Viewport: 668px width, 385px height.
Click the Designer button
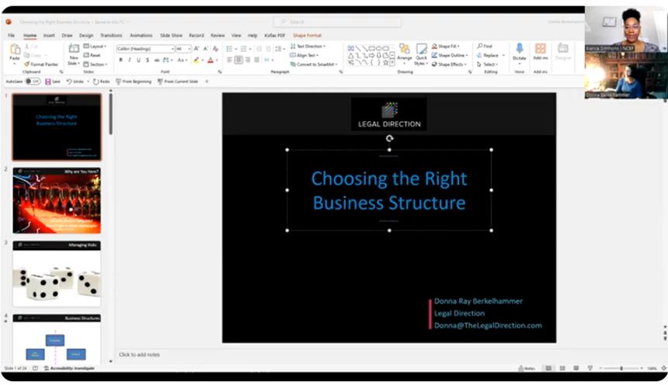[x=563, y=51]
